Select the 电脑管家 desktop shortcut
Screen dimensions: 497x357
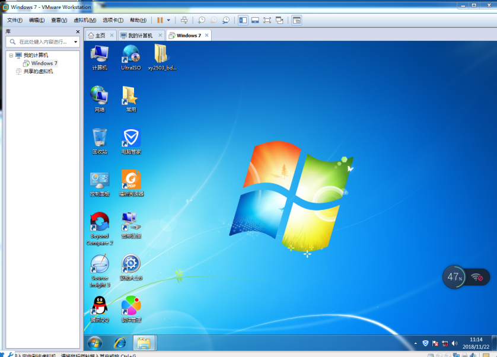(x=131, y=141)
